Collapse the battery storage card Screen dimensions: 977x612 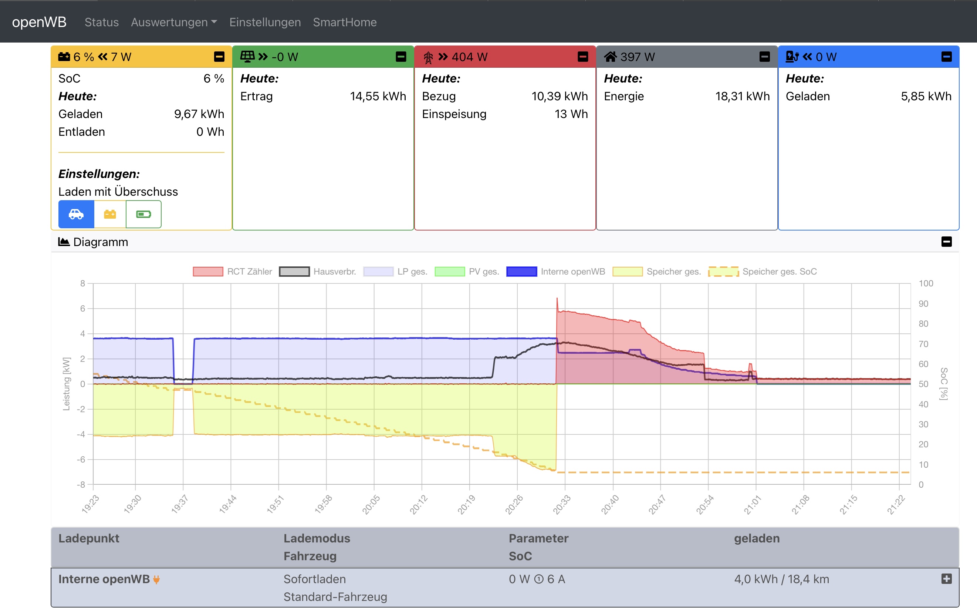(219, 57)
